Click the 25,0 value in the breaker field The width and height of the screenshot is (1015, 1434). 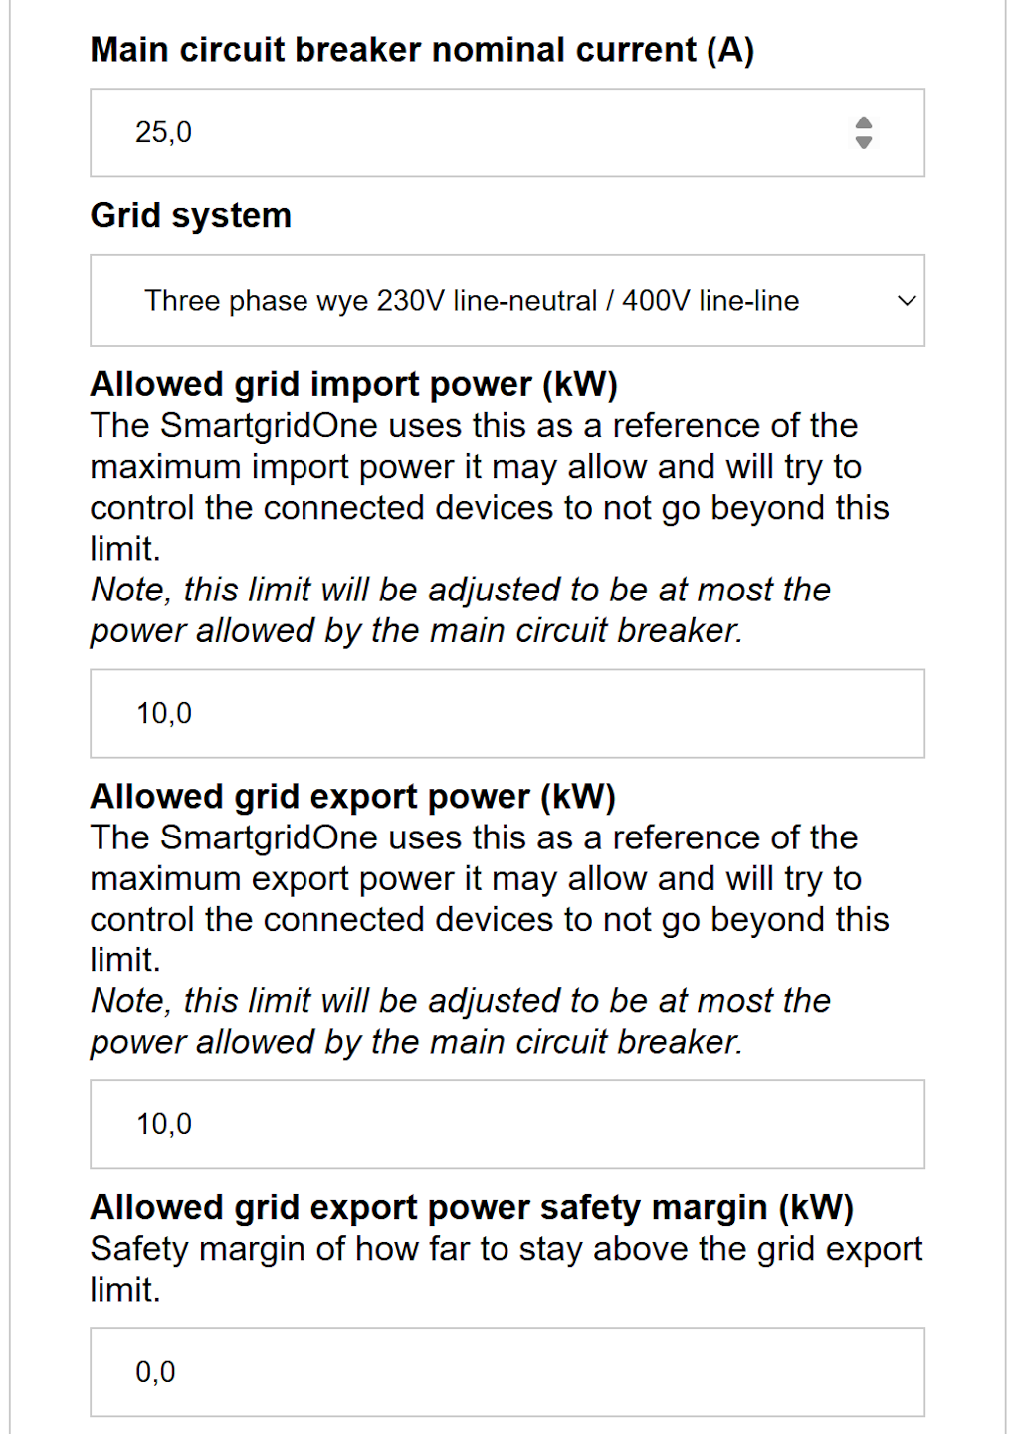coord(164,132)
